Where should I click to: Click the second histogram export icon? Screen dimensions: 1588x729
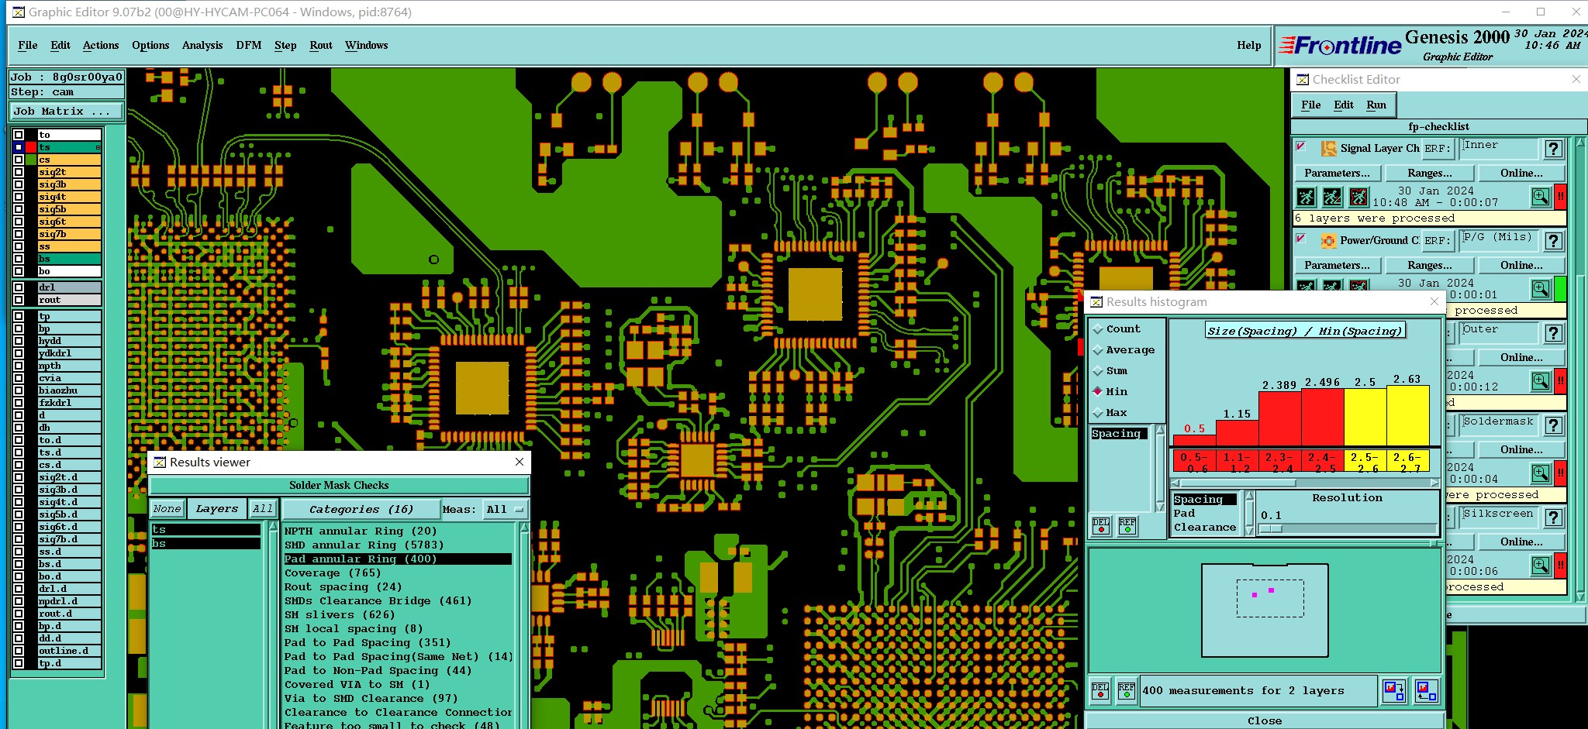tap(1426, 690)
